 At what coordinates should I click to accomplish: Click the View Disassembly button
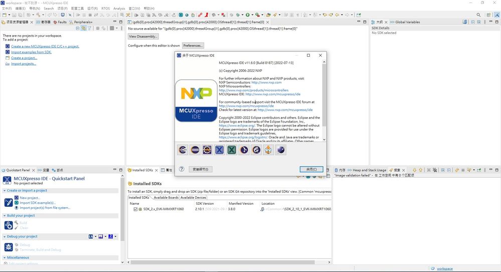pyautogui.click(x=143, y=37)
